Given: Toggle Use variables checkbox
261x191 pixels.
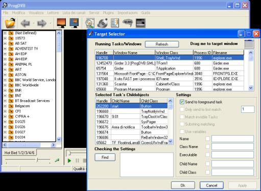Looking at the screenshot, I should pyautogui.click(x=182, y=131).
